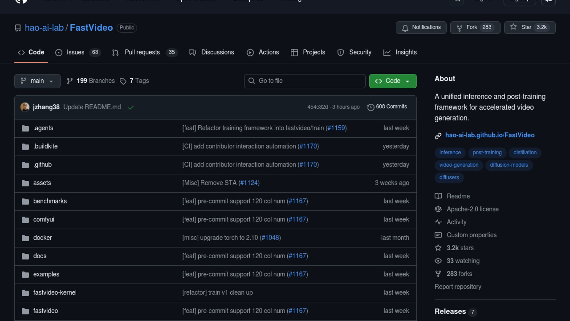Viewport: 570px width, 321px height.
Task: Click the green commit status checkmark
Action: pyautogui.click(x=131, y=107)
